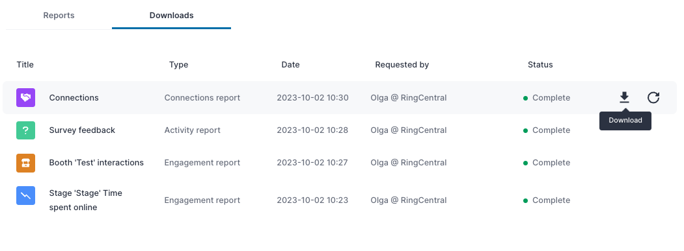The image size is (684, 251).
Task: Select the Downloads tab
Action: tap(171, 15)
